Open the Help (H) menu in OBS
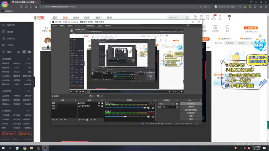 [108, 26]
